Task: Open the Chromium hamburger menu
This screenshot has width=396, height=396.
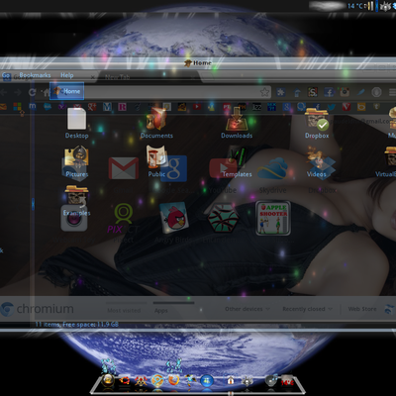Action: (392, 92)
